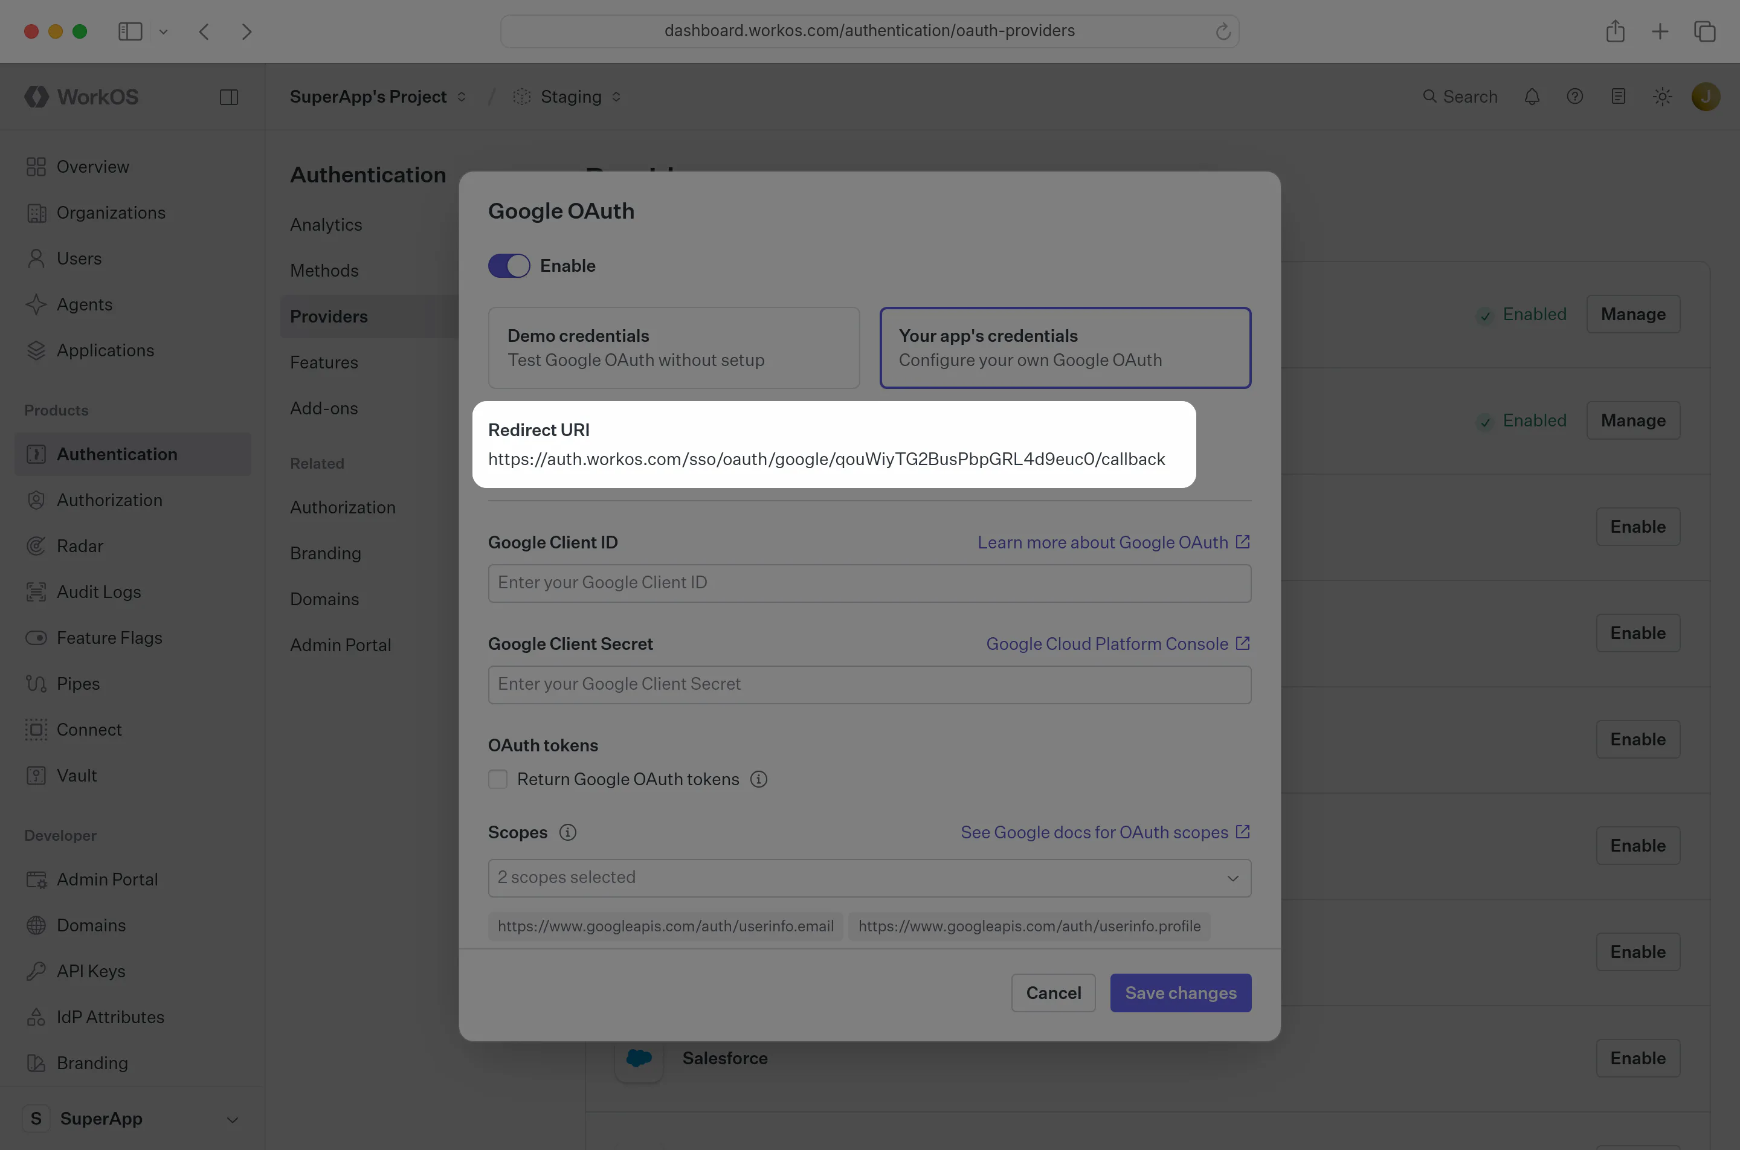The height and width of the screenshot is (1150, 1740).
Task: Open the docs page icon in header
Action: (1618, 97)
